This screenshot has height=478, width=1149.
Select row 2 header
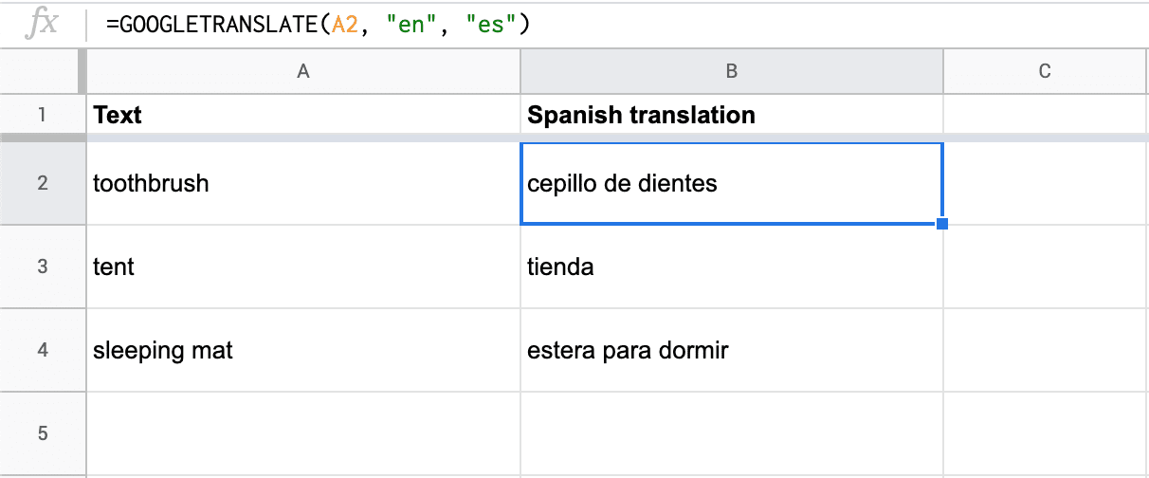coord(42,183)
